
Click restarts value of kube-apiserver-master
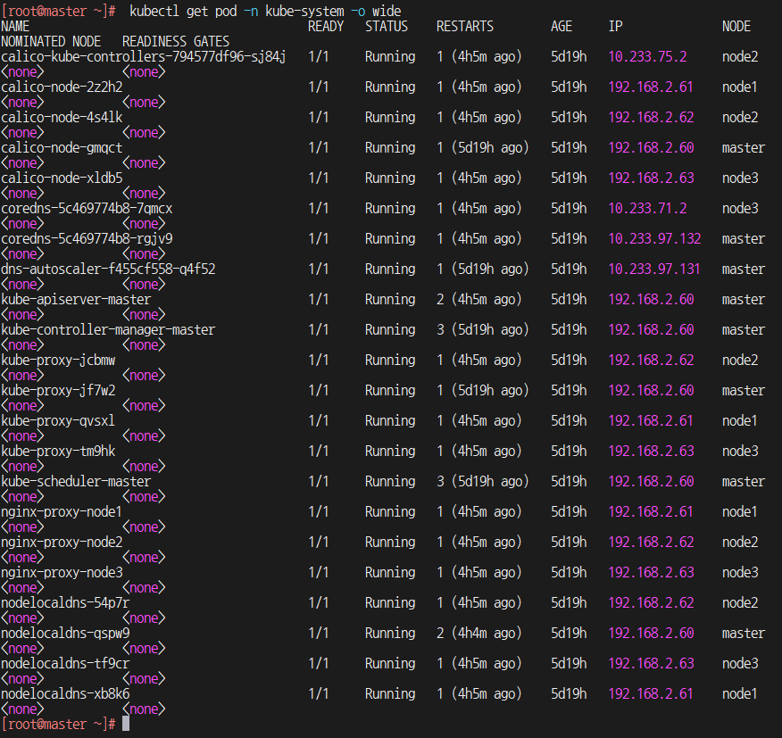coord(478,300)
